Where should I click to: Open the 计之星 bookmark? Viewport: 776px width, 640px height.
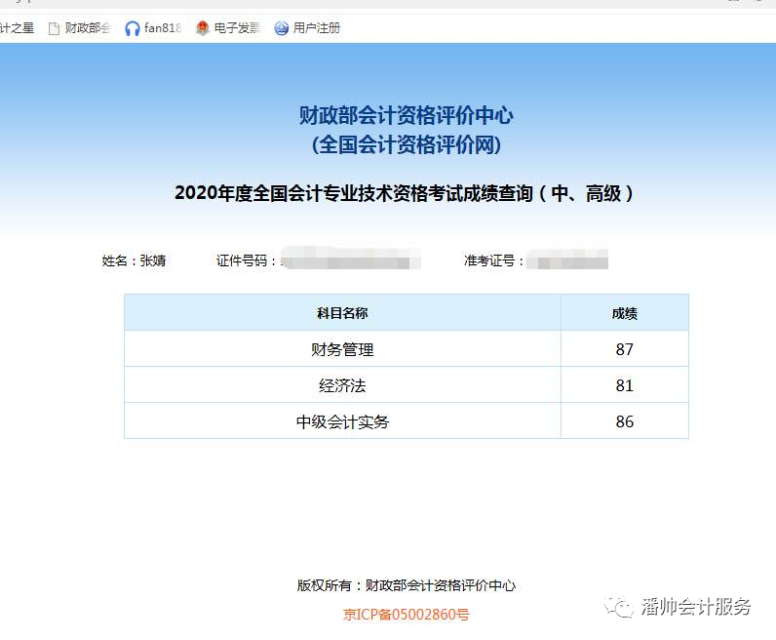tap(17, 28)
